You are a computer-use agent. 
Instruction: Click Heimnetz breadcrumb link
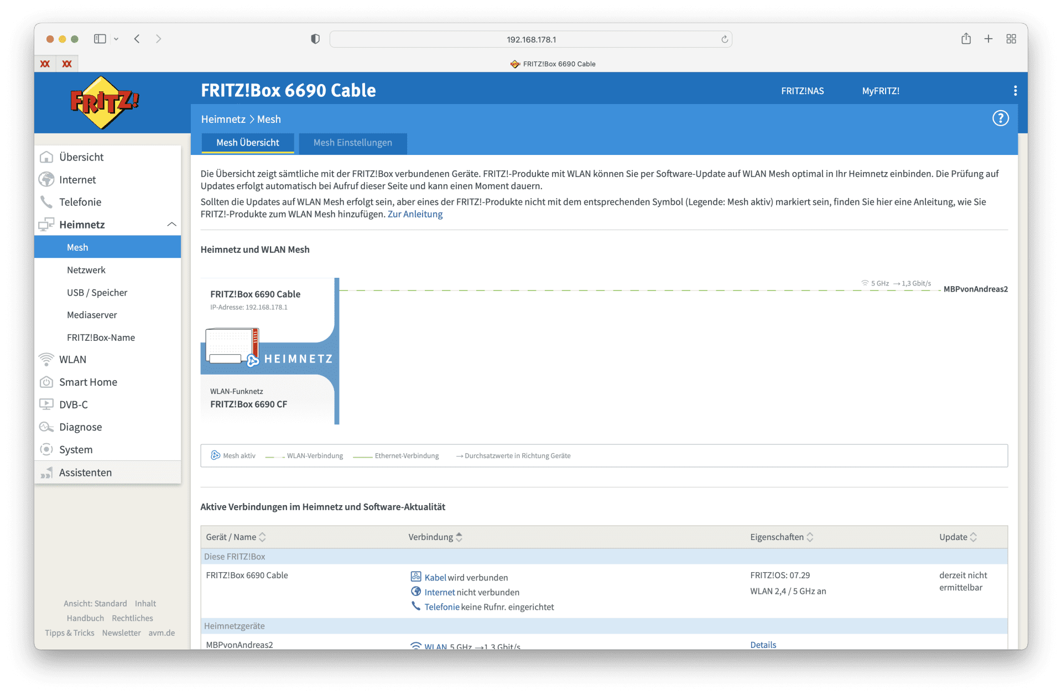click(223, 120)
